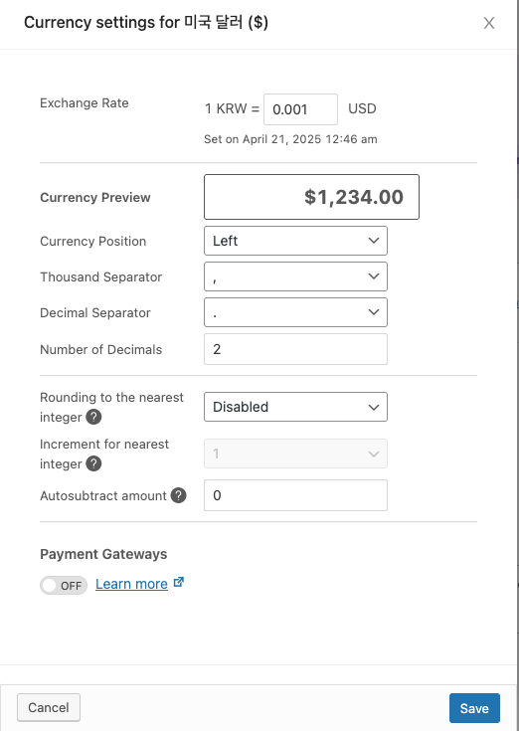Click help icon beside Rounding to nearest integer
This screenshot has width=519, height=731.
pos(93,417)
